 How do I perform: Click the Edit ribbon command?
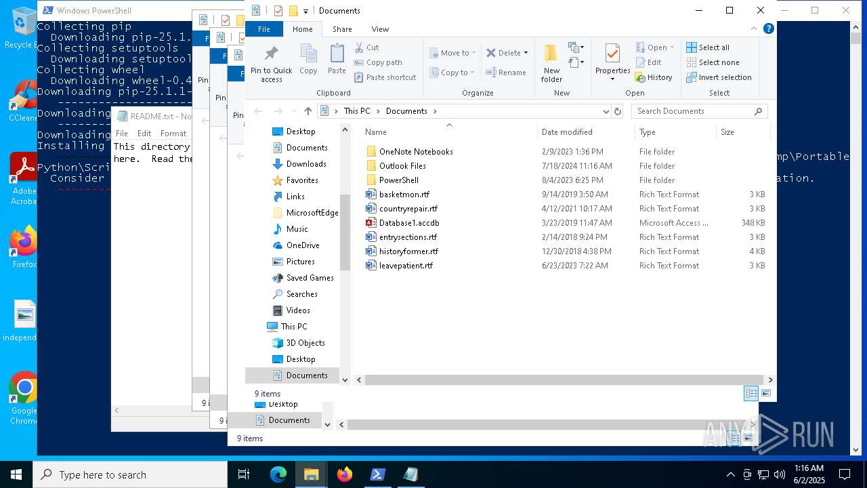pos(648,62)
